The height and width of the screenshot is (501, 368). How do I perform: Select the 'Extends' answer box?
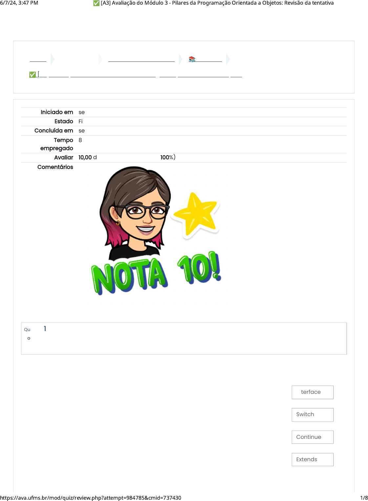pos(313,459)
